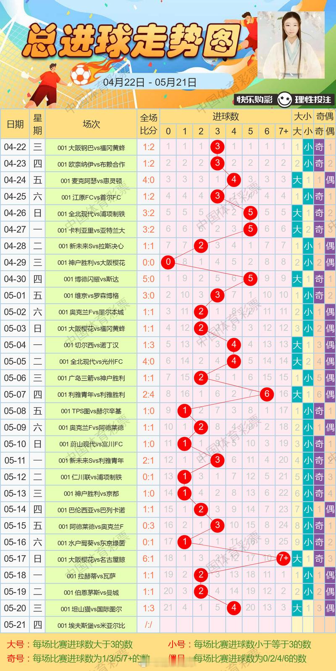Click the 0:0 score in the 04-29 row
The height and width of the screenshot is (671, 336).
(148, 262)
